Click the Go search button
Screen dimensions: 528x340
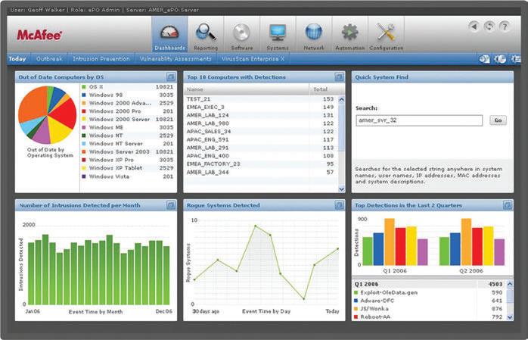point(498,120)
